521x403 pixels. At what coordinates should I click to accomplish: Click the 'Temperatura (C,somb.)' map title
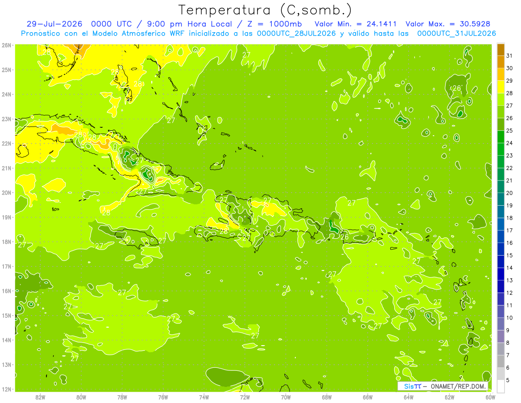tap(265, 10)
